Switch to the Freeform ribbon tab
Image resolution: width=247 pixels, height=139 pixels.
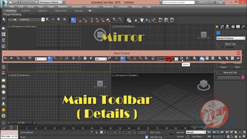click(x=26, y=11)
